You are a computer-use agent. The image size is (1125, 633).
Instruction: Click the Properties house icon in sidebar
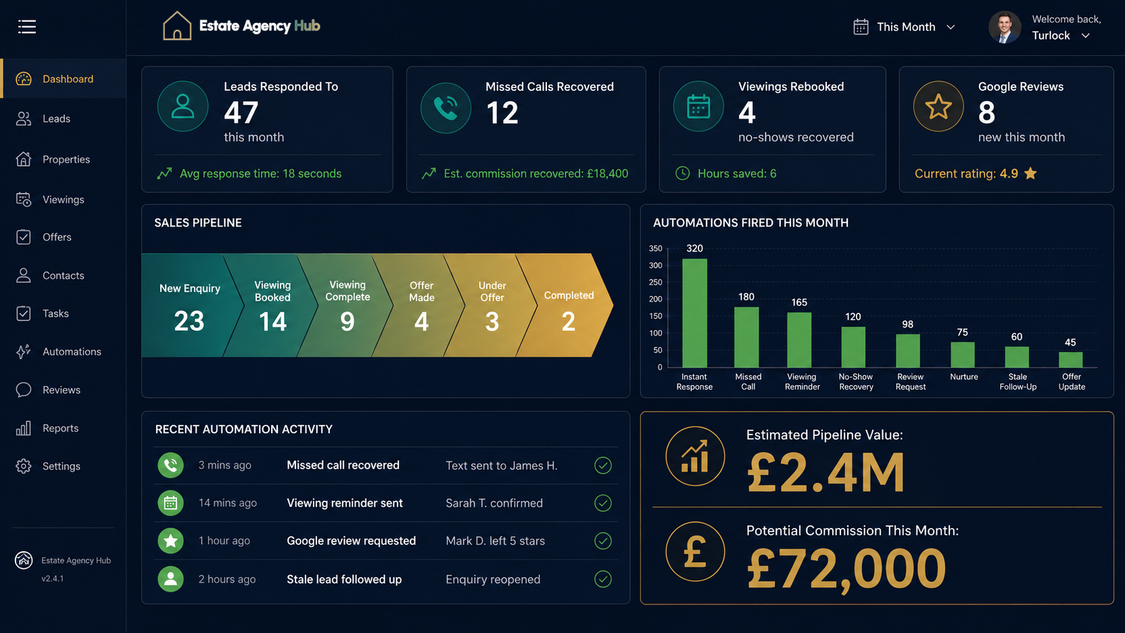(24, 159)
